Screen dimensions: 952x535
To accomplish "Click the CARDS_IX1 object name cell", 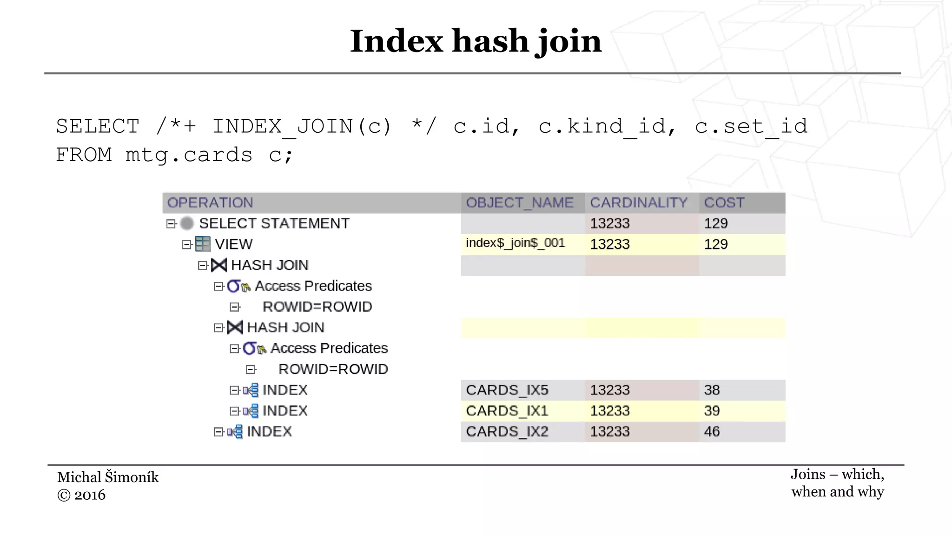I will click(x=523, y=411).
